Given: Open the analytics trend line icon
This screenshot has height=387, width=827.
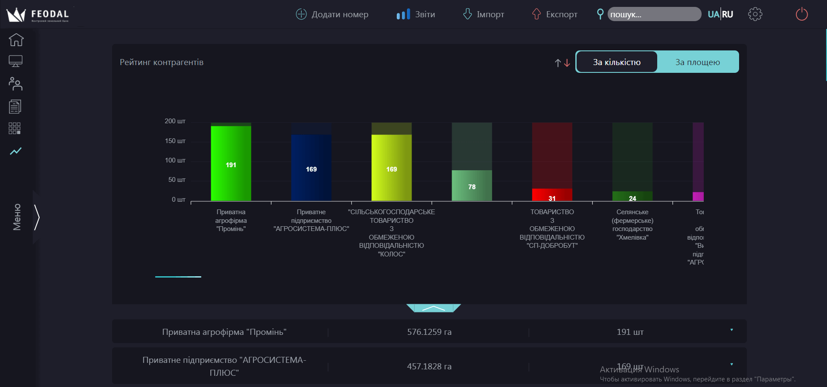Looking at the screenshot, I should click(16, 151).
